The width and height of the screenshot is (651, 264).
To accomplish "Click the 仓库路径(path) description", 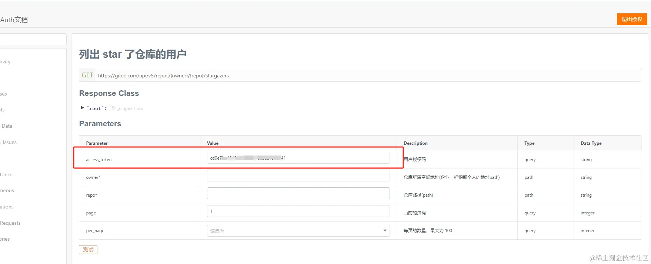I will click(x=418, y=195).
